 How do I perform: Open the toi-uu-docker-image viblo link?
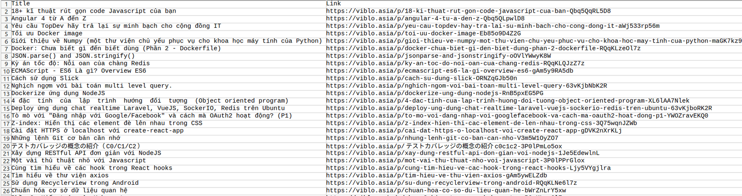pyautogui.click(x=423, y=34)
